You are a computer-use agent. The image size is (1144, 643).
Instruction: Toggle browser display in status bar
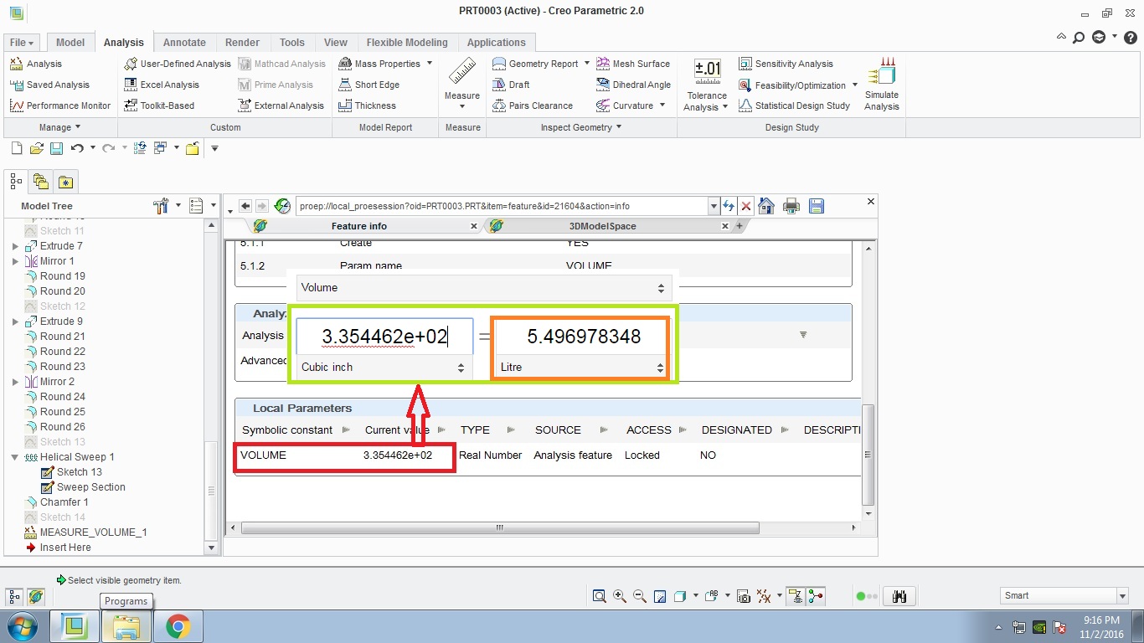35,596
